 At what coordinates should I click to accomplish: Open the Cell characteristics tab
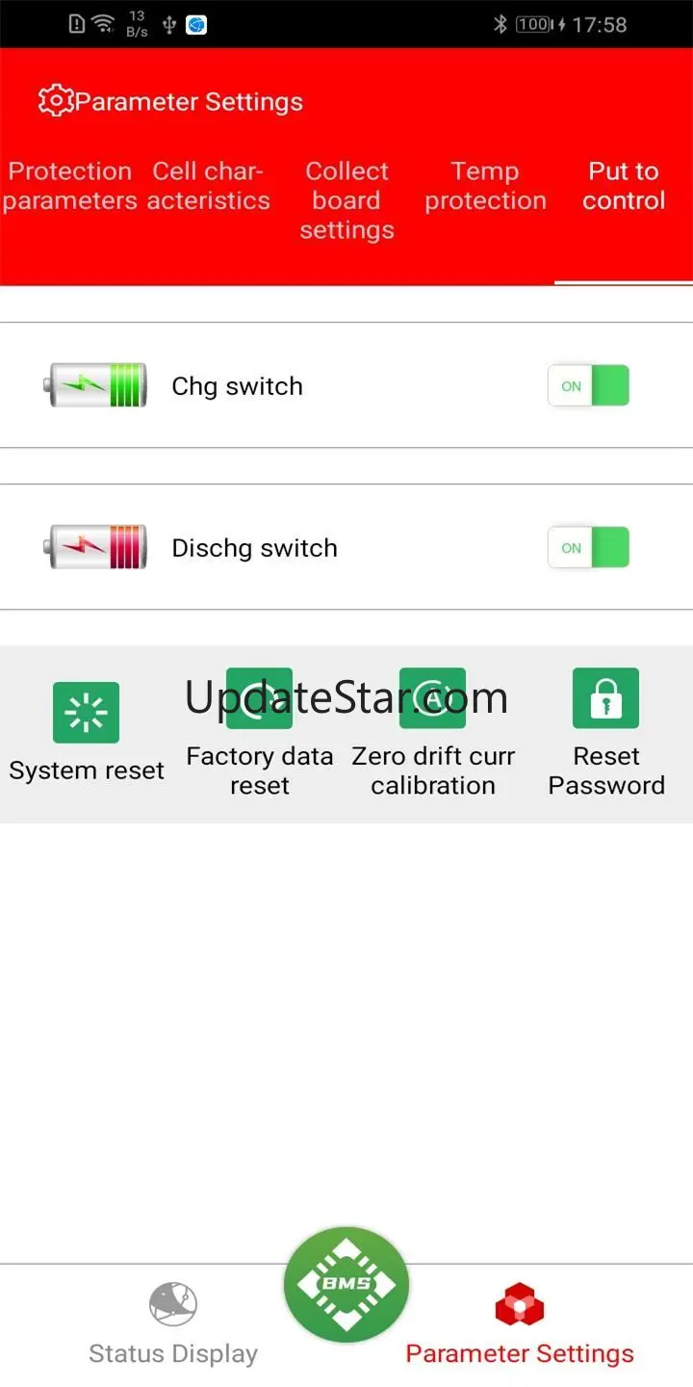coord(208,186)
